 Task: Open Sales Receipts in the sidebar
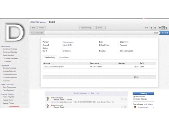(x=8, y=55)
